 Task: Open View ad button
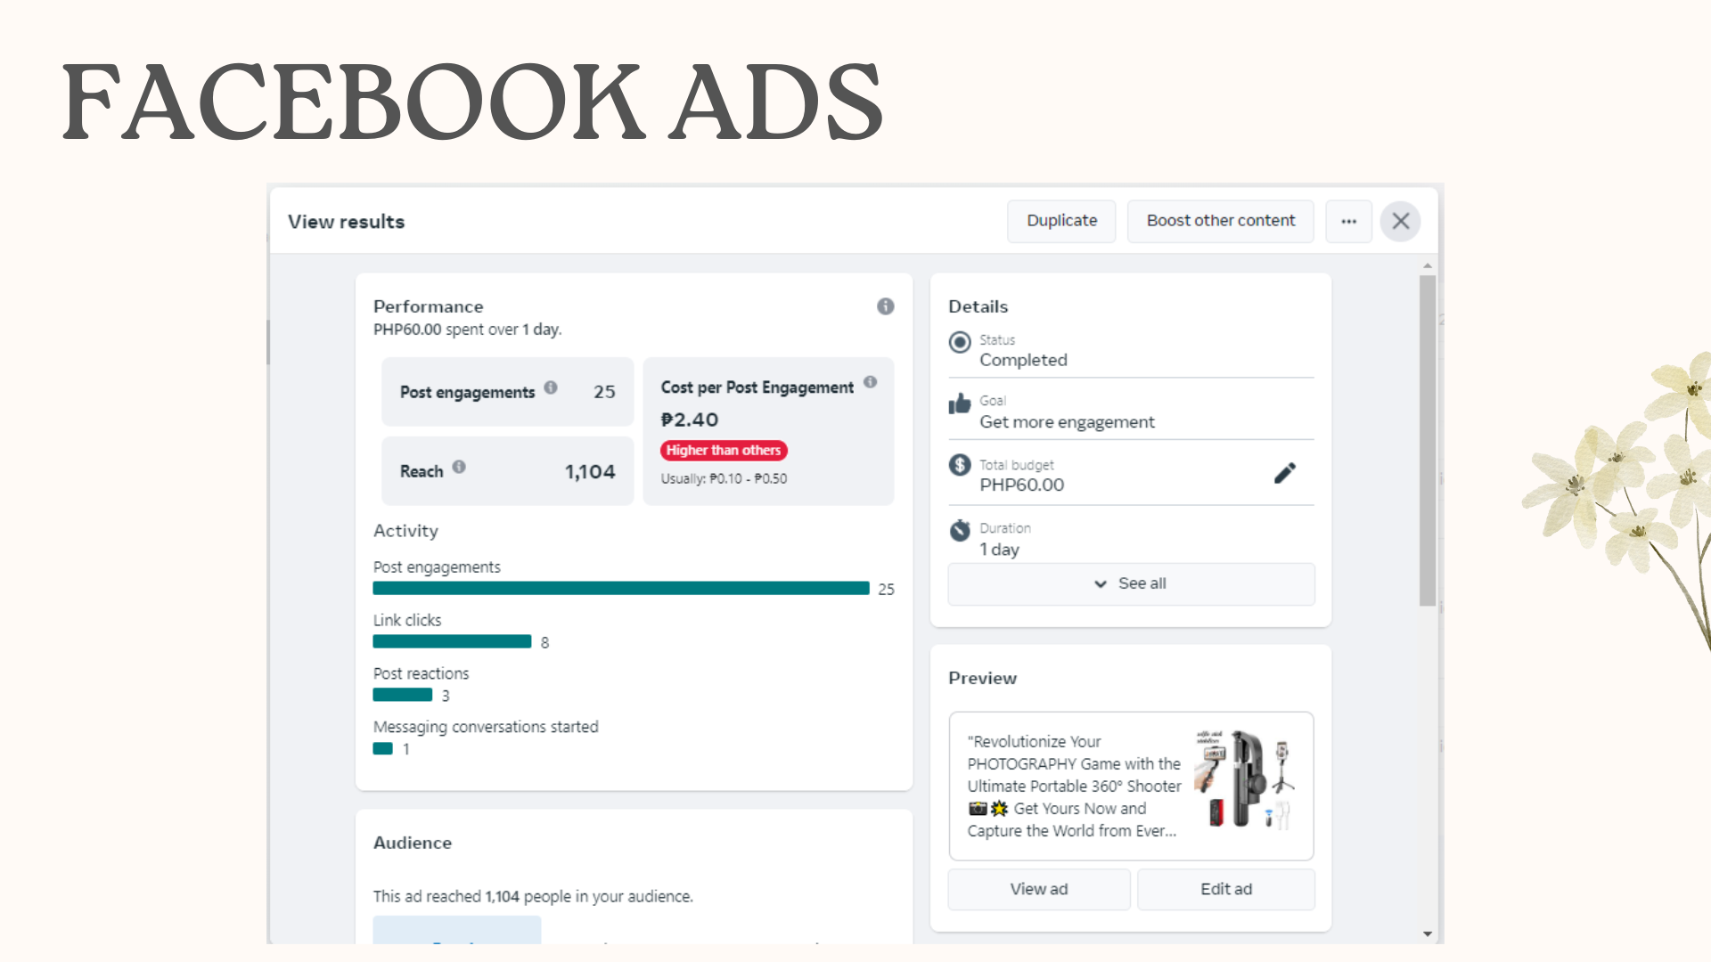(1039, 889)
